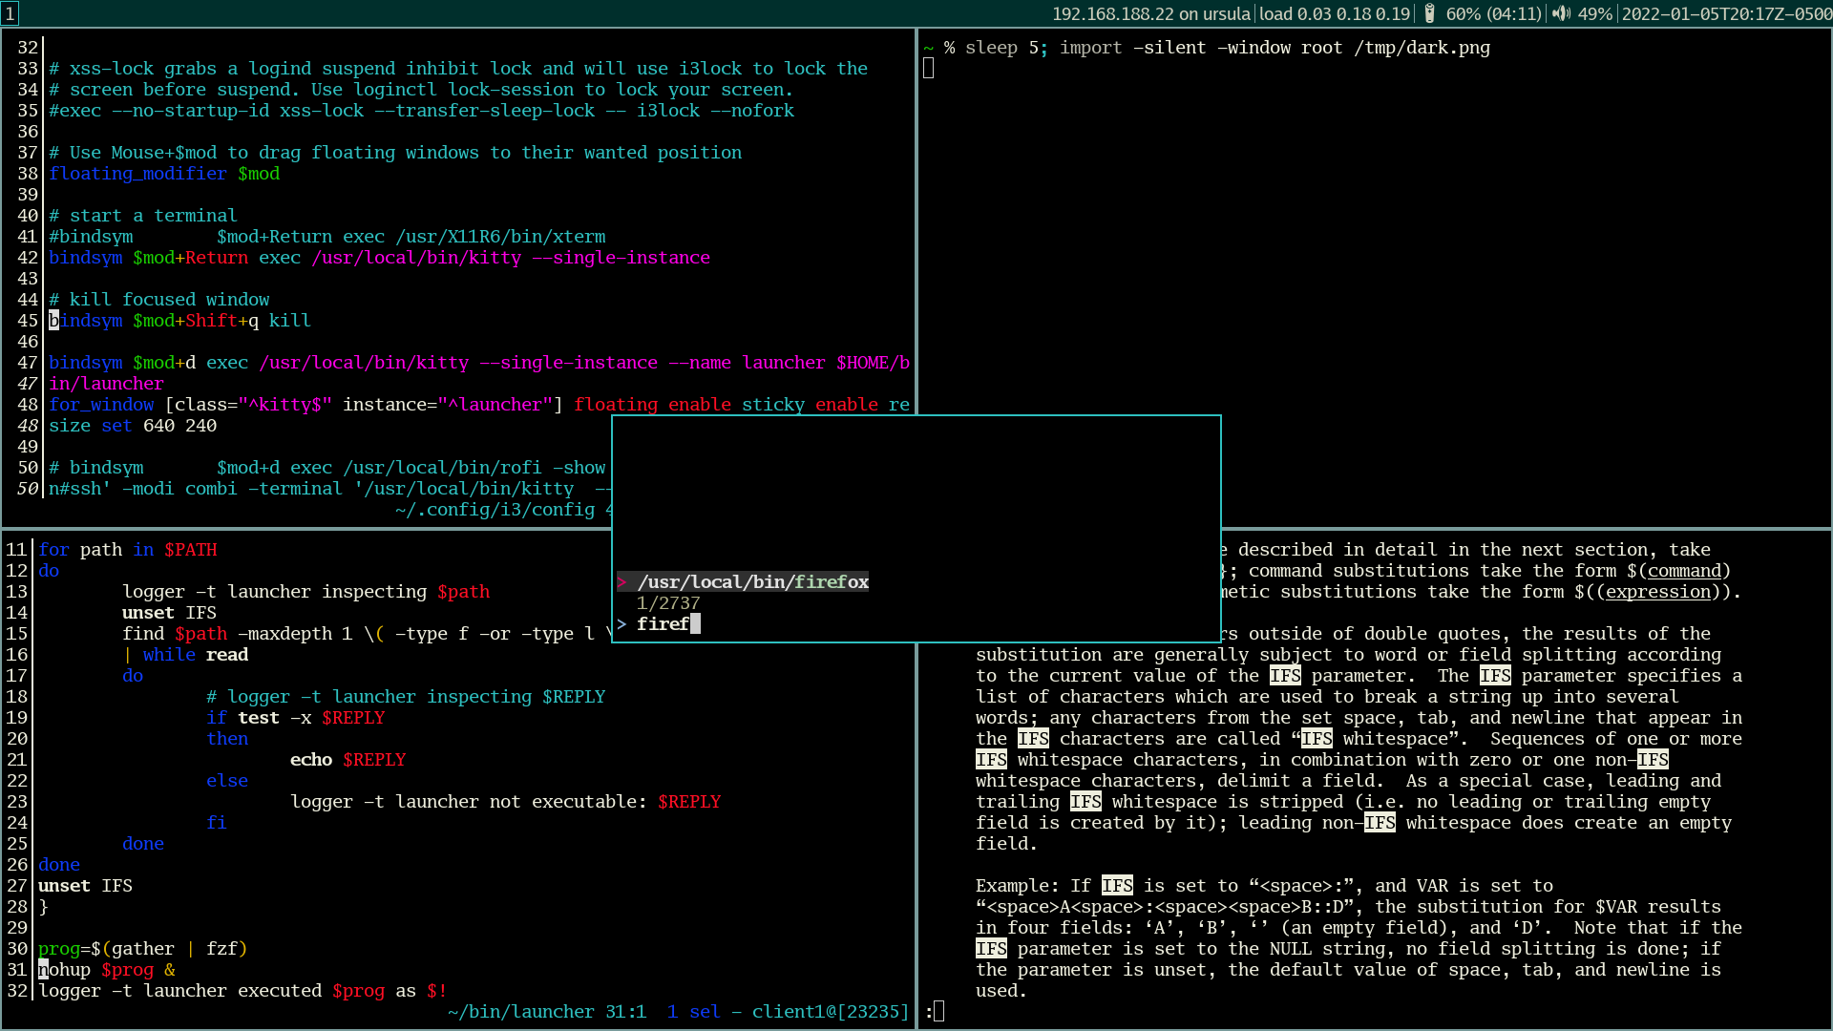Image resolution: width=1833 pixels, height=1031 pixels.
Task: Click the load average status entry
Action: click(x=1335, y=13)
